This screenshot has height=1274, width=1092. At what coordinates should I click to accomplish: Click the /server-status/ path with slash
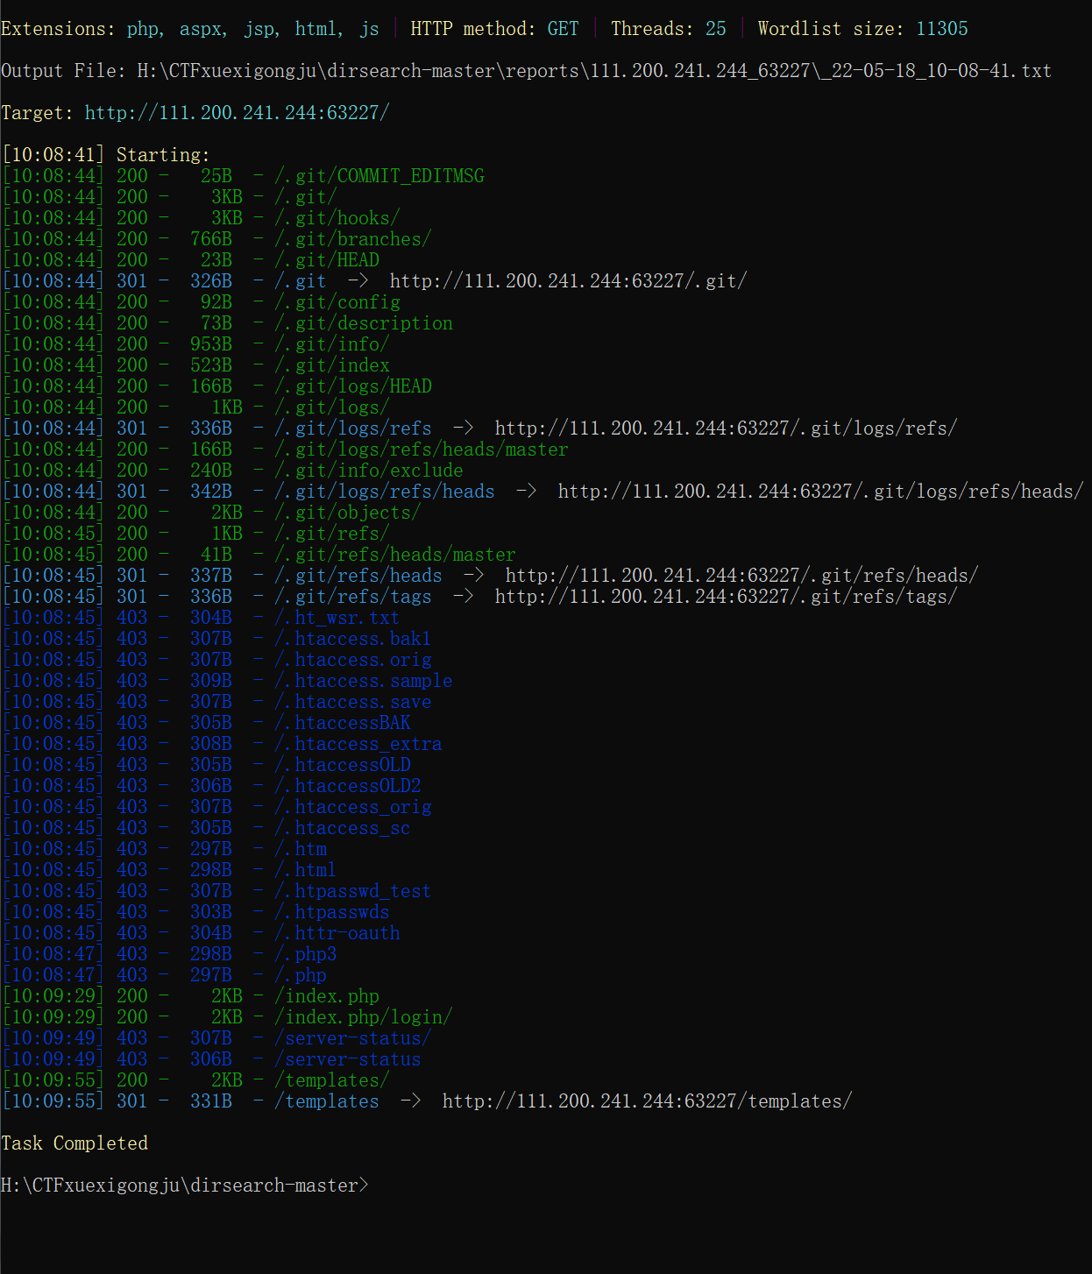[353, 1038]
